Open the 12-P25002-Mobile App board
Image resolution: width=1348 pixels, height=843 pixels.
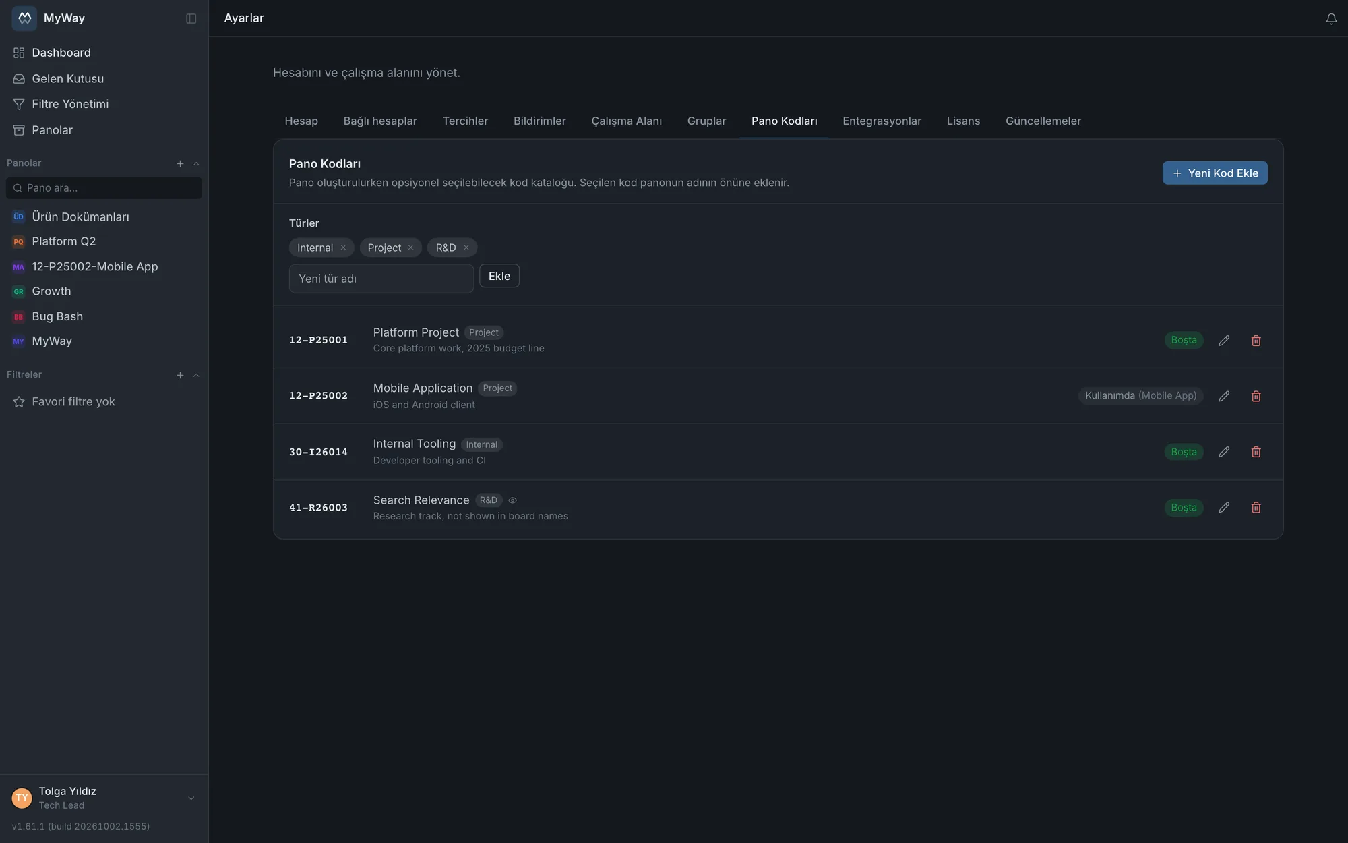tap(104, 266)
